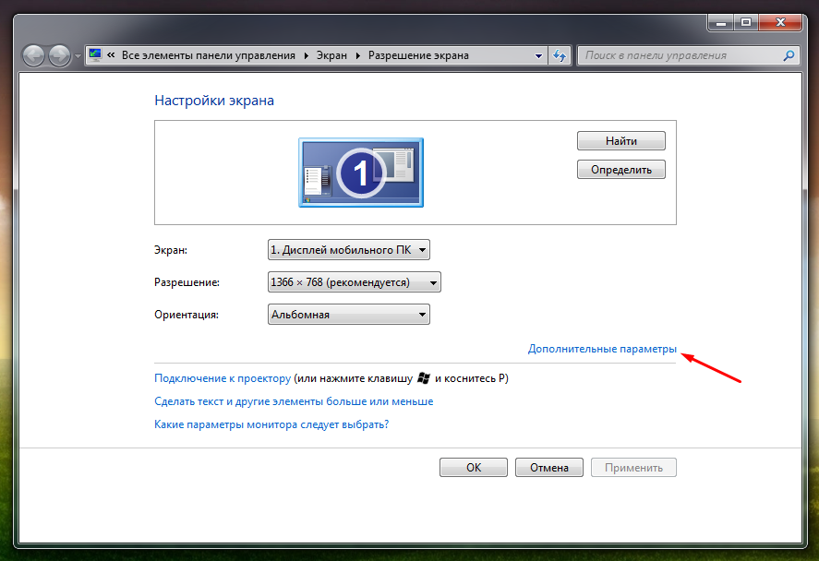Open recent pages dropdown next to Forward arrow
The image size is (819, 561).
pos(78,56)
